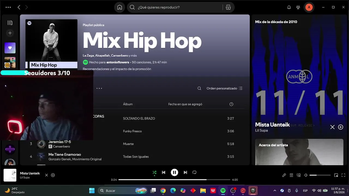The width and height of the screenshot is (349, 196).
Task: Click now playing album art in bottom bar
Action: tap(10, 175)
